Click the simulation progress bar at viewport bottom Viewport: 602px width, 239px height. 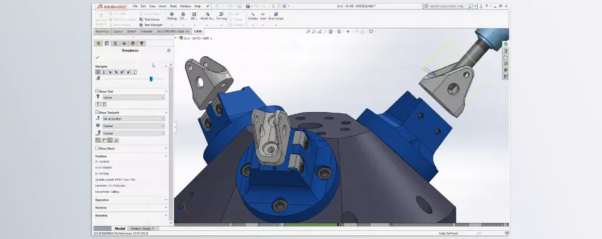tap(341, 225)
